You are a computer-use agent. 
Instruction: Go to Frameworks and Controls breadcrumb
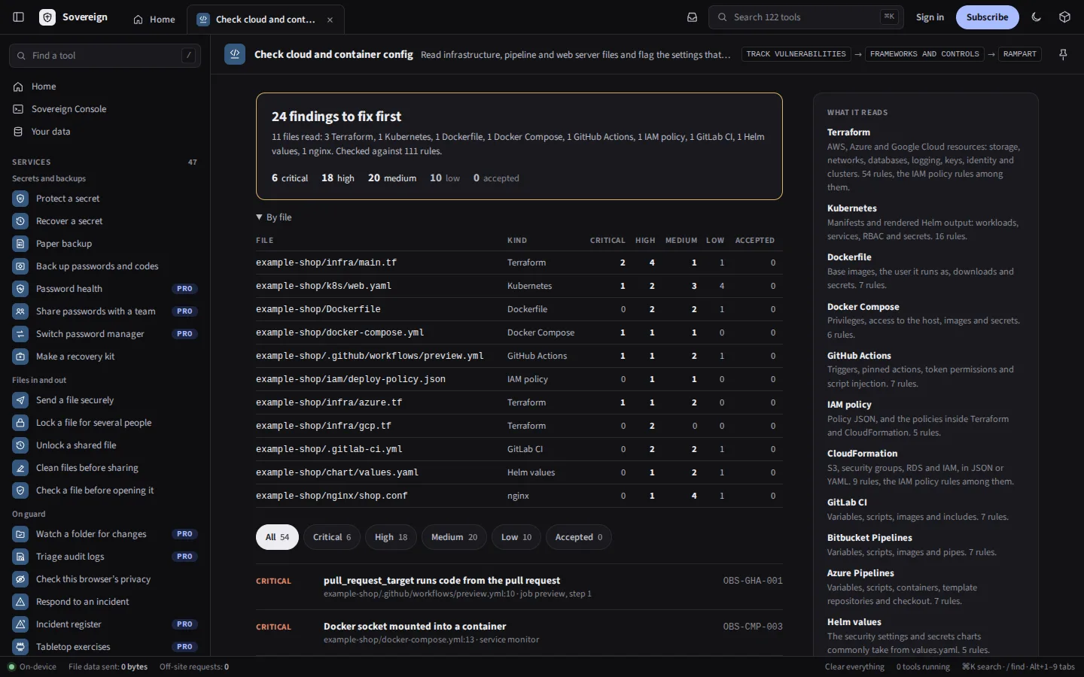pos(924,54)
